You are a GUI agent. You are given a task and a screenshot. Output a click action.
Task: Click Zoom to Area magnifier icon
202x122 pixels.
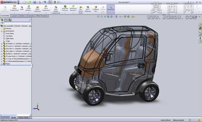pos(102,17)
